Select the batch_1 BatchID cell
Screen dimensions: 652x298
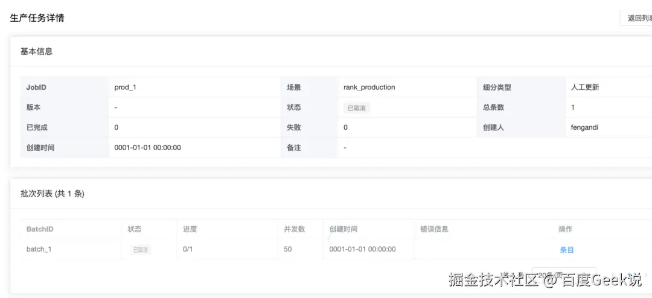pyautogui.click(x=39, y=249)
